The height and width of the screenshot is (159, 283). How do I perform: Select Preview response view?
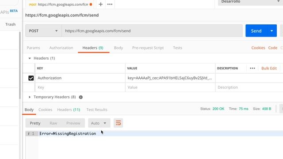click(73, 123)
